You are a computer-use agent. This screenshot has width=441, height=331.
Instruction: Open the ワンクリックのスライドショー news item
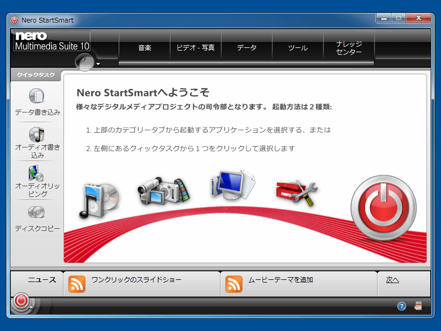[x=137, y=280]
